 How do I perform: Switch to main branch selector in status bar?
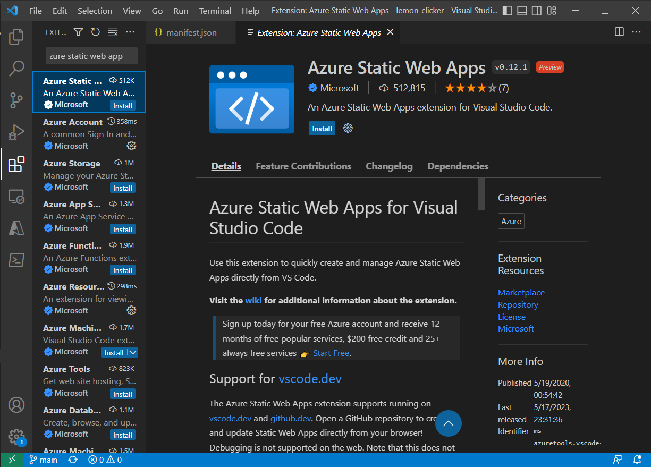tap(43, 460)
